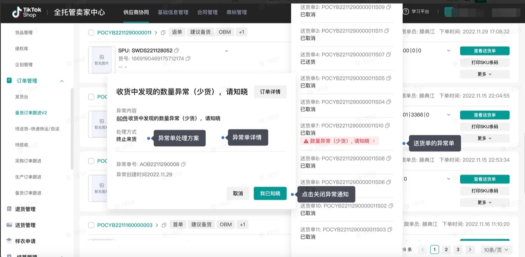Open 待送货-快递快运/自送 in the sidebar
Screen dimensions: 525x257
pos(37,129)
